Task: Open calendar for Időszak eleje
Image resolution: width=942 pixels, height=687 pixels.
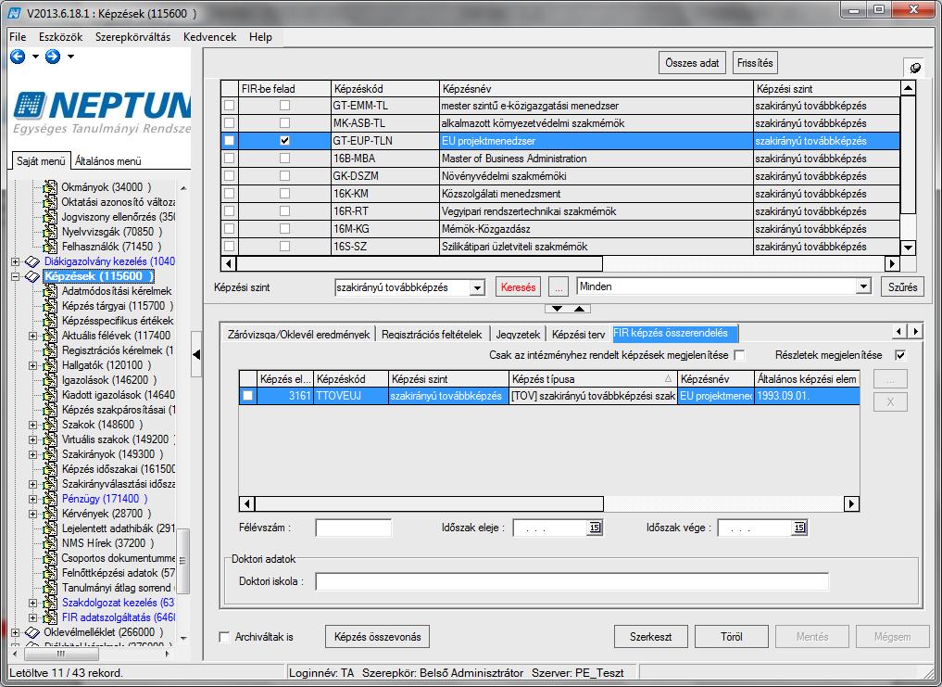Action: click(x=594, y=528)
